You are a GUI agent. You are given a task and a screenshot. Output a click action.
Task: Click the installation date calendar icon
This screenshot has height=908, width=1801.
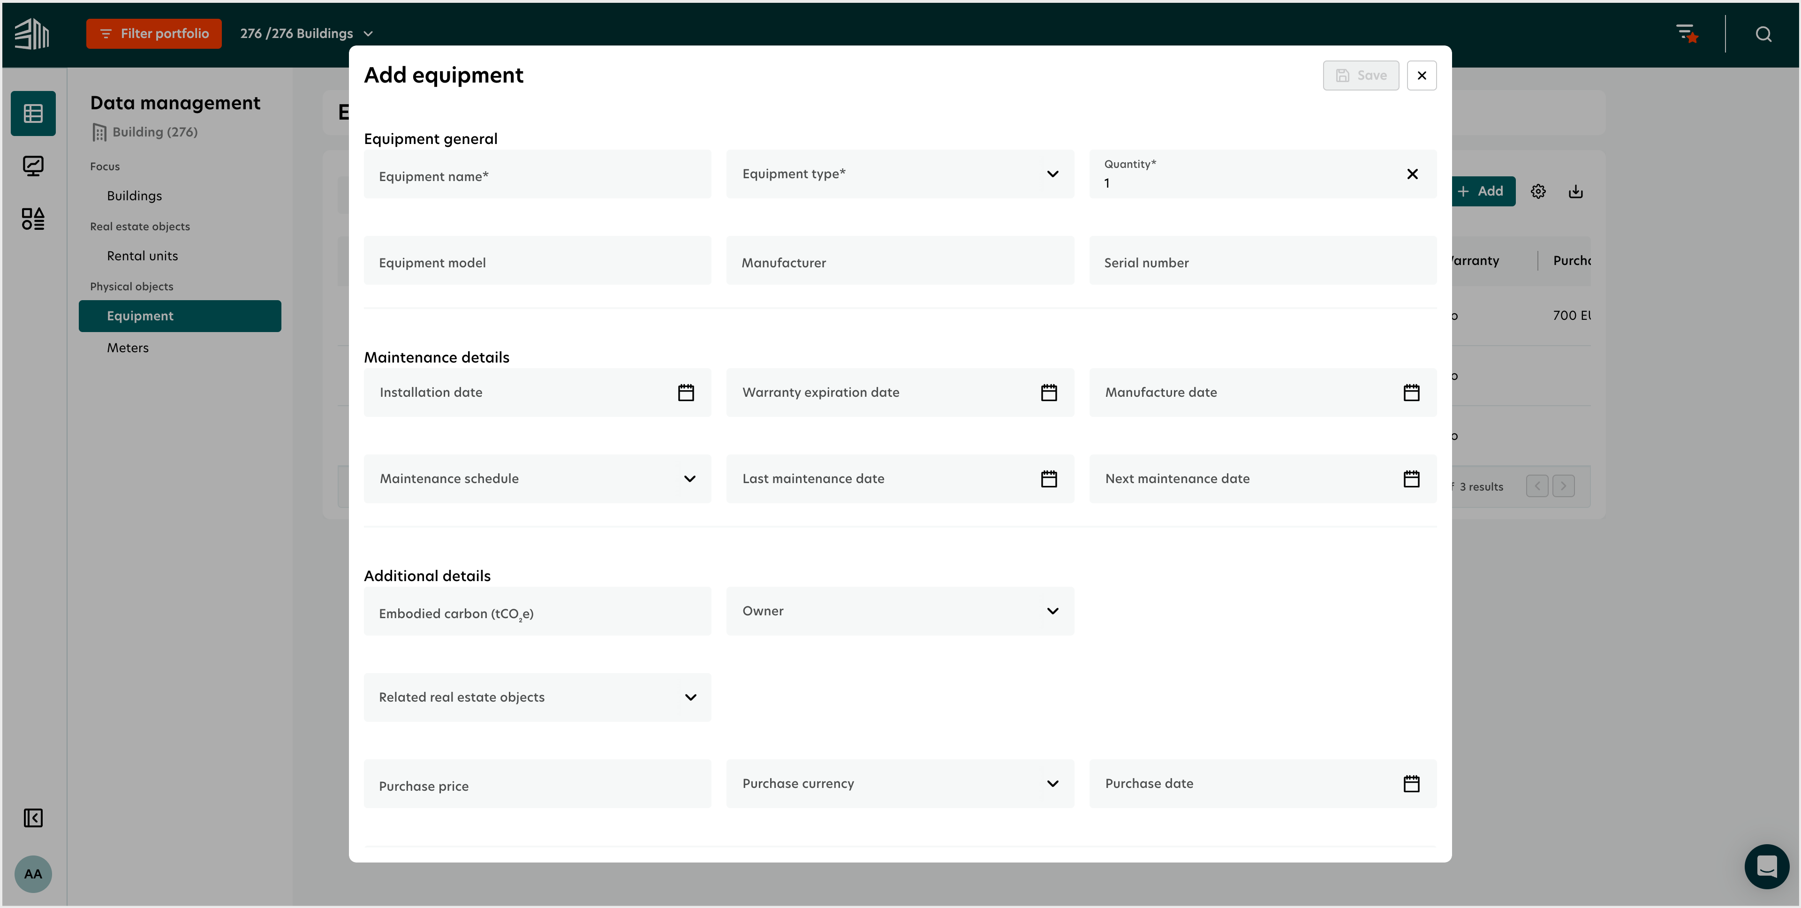tap(685, 393)
